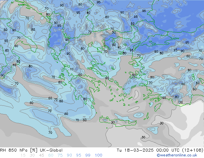Click the weatheronline.co.uk copyright link
The width and height of the screenshot is (204, 158).
177,155
